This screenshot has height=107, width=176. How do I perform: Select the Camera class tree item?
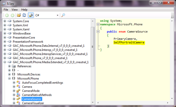click(27, 87)
